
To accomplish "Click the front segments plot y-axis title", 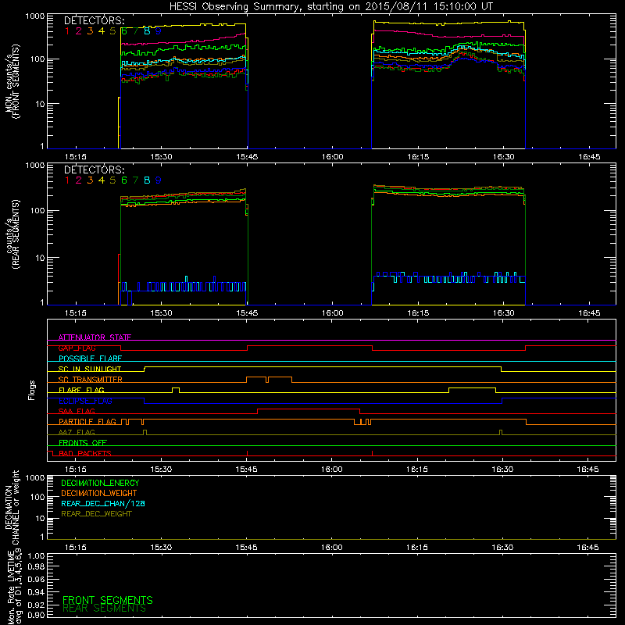I will (x=12, y=81).
